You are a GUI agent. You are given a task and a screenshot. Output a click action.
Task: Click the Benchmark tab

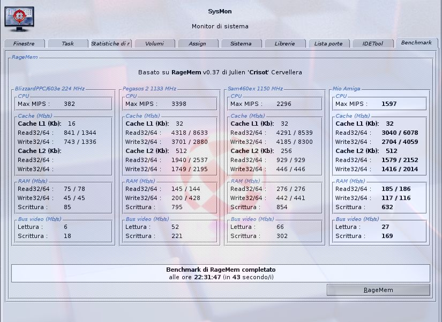tap(416, 42)
